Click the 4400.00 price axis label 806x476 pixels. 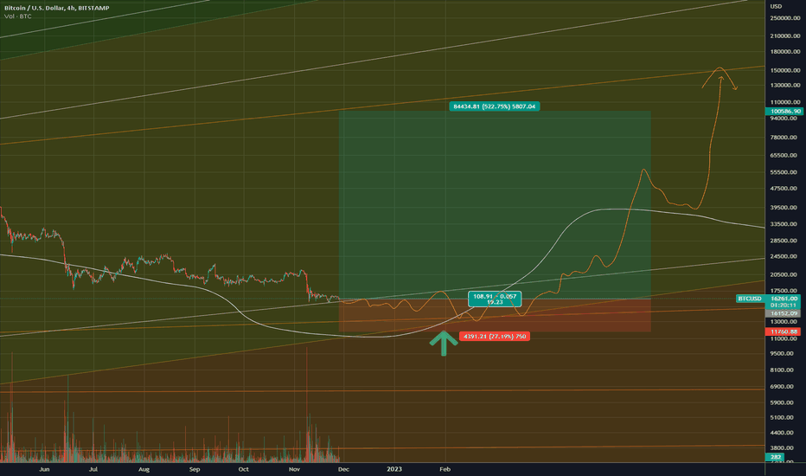pyautogui.click(x=784, y=433)
